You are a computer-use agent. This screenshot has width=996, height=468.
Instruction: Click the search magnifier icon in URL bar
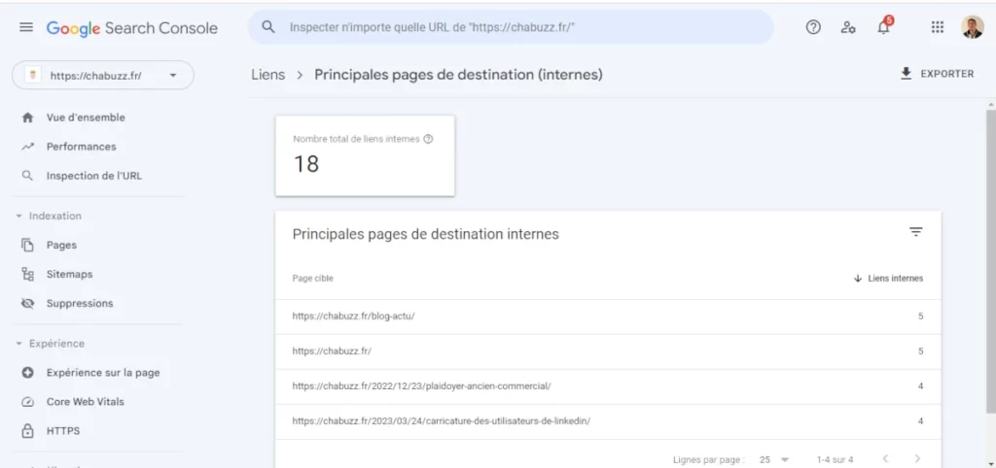point(268,27)
